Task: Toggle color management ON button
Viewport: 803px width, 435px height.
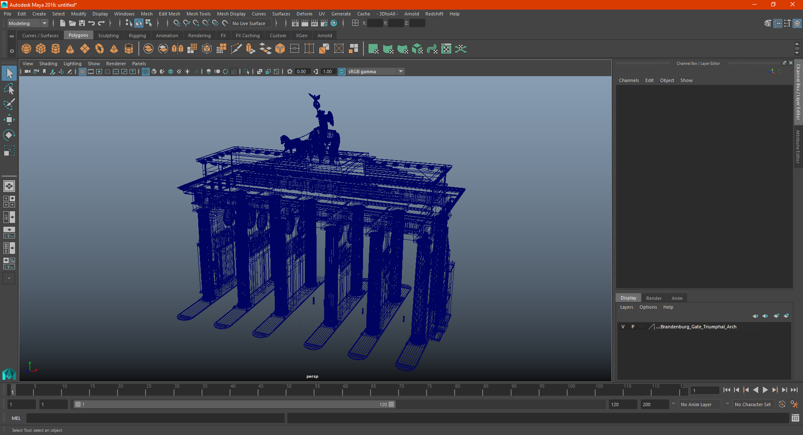Action: (x=342, y=72)
